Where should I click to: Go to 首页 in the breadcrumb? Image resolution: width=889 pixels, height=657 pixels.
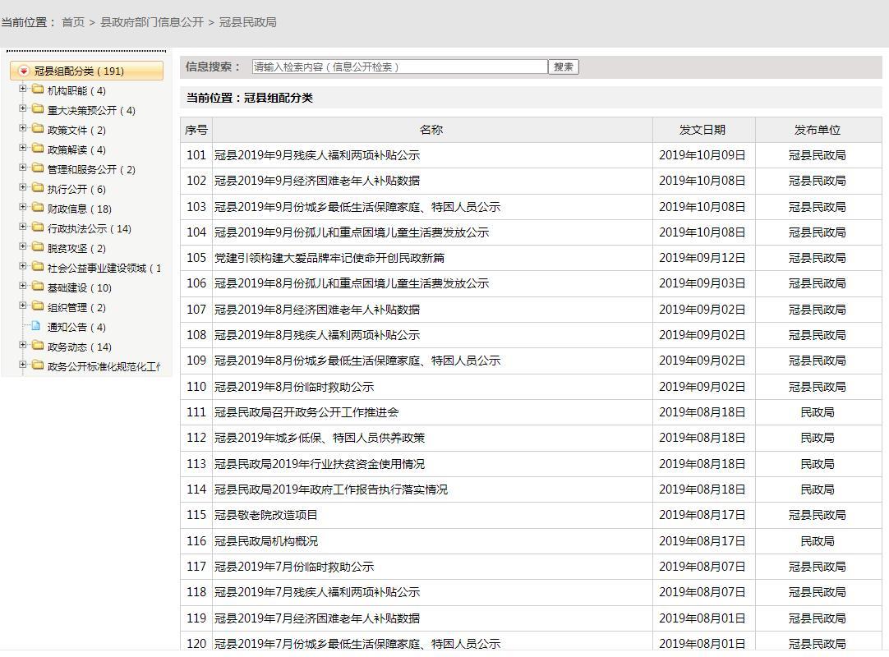pyautogui.click(x=73, y=22)
